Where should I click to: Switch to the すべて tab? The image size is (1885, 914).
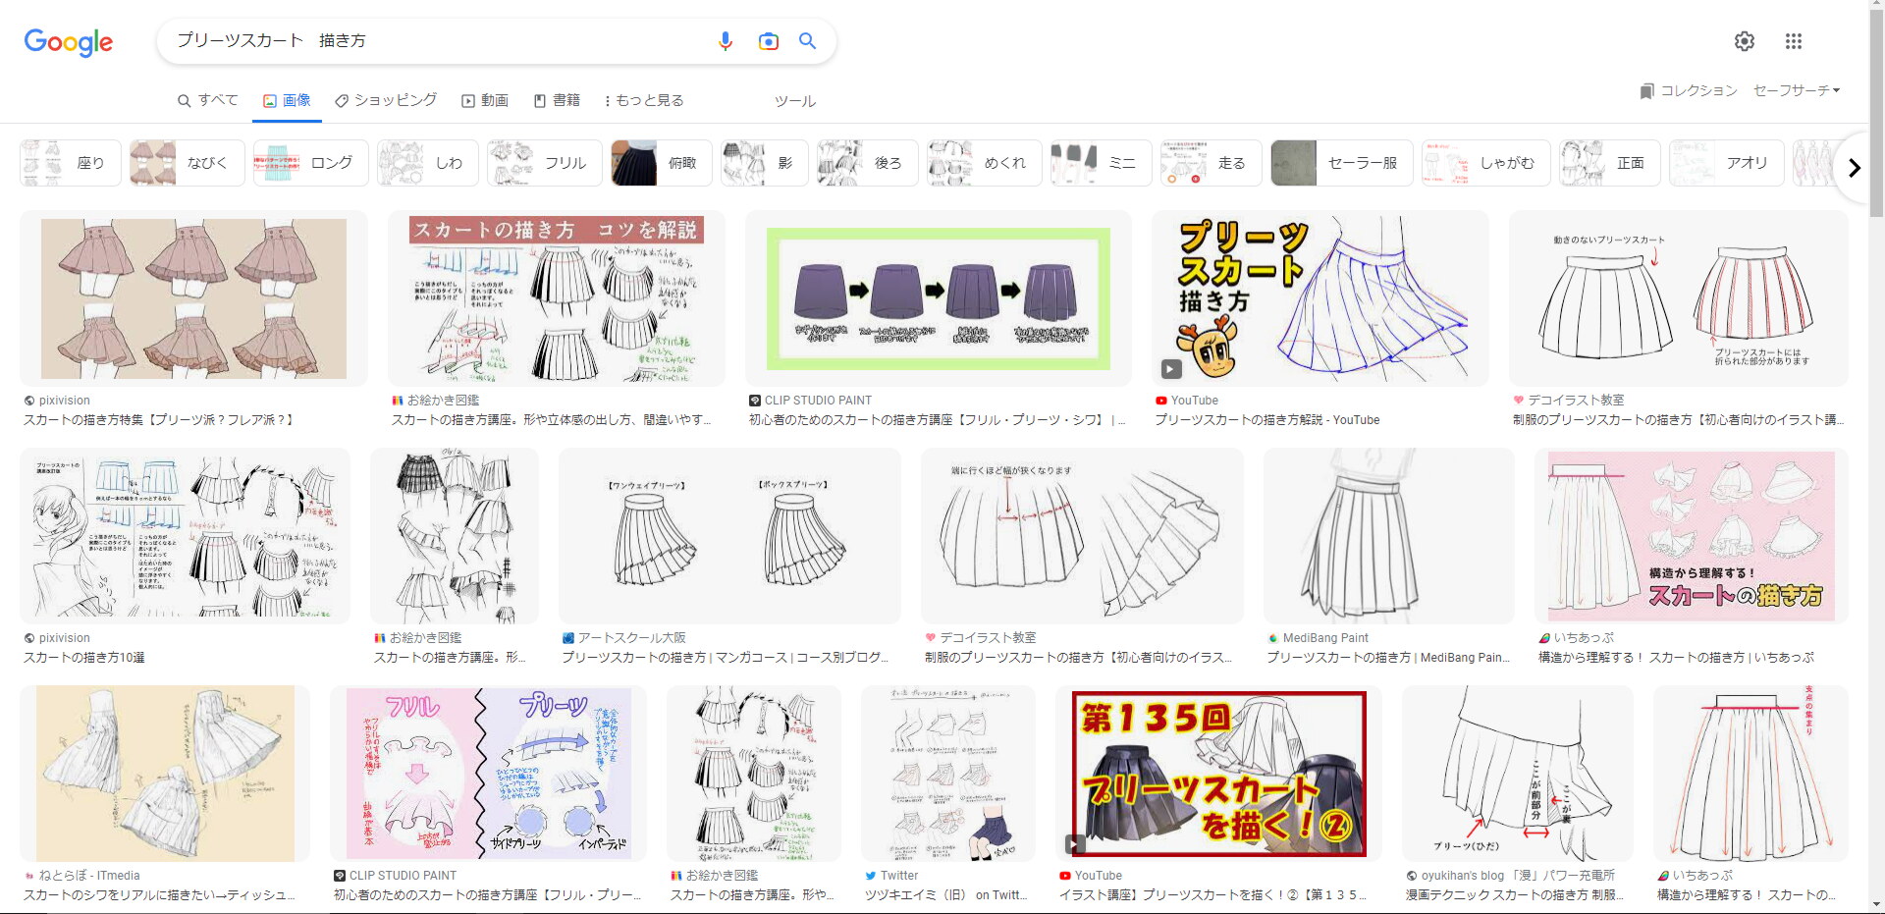point(208,100)
